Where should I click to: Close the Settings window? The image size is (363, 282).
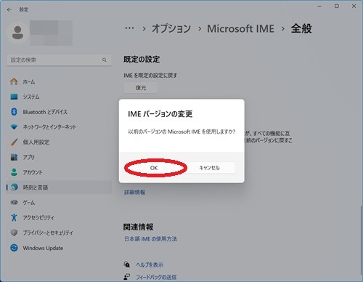coord(354,7)
